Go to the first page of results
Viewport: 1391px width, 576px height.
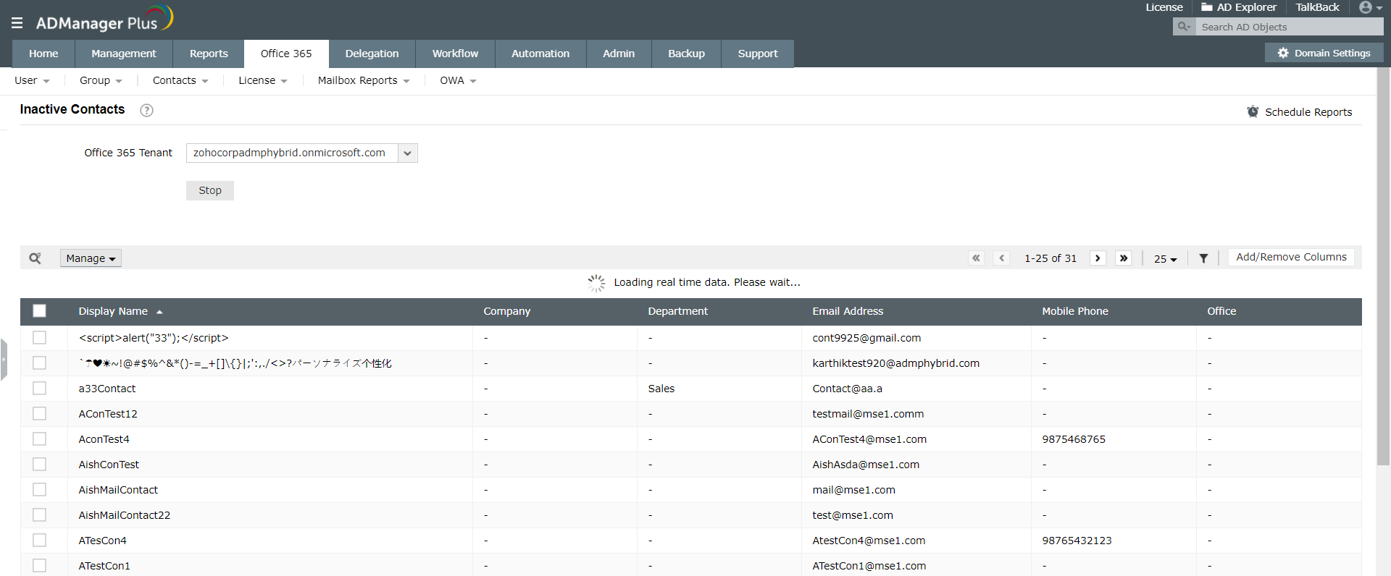(976, 258)
